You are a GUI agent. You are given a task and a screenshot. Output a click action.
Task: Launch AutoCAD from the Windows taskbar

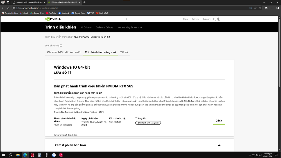[61, 155]
